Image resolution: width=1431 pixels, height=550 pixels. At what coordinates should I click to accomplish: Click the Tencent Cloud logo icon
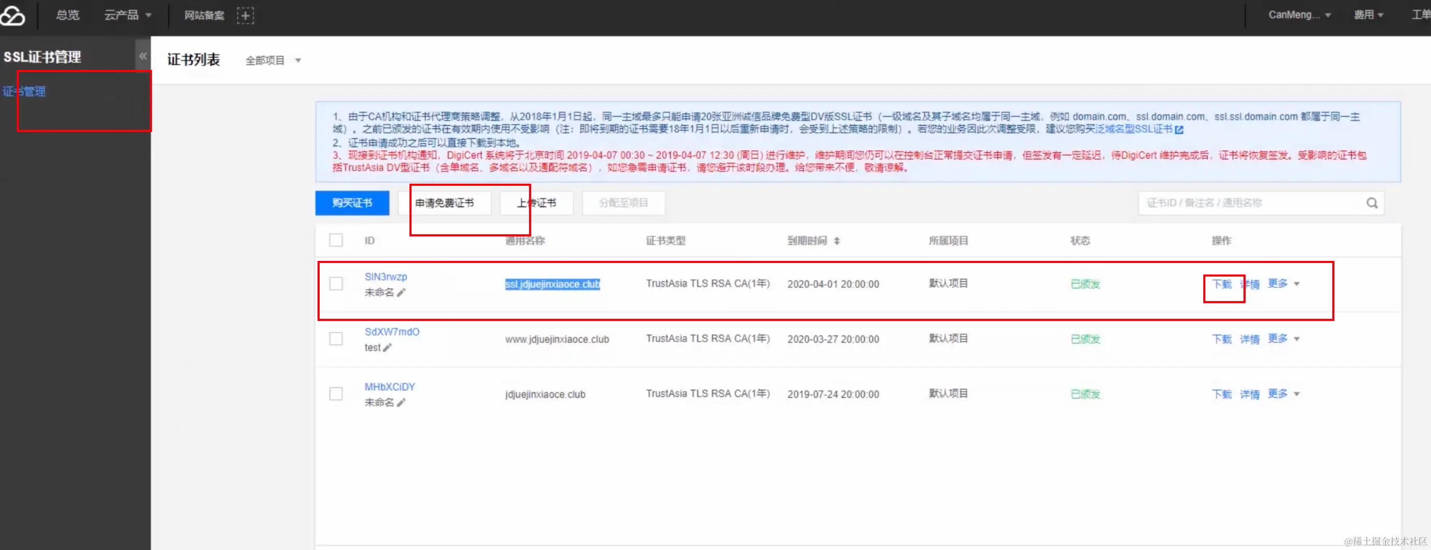pyautogui.click(x=13, y=15)
